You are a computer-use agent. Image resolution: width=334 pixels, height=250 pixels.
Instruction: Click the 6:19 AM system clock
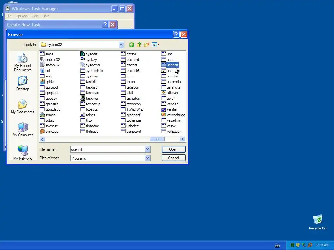click(322, 245)
